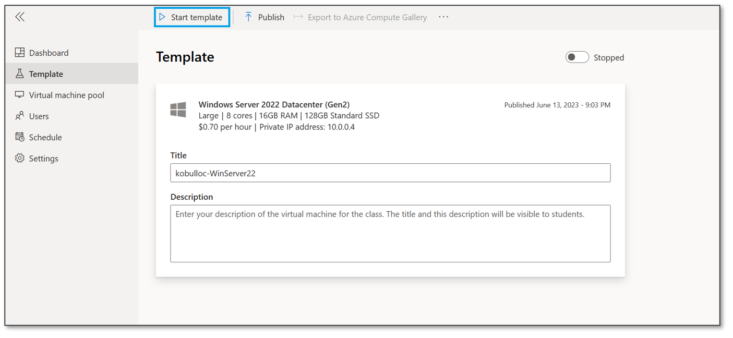Click Export to Azure Compute Gallery

367,17
